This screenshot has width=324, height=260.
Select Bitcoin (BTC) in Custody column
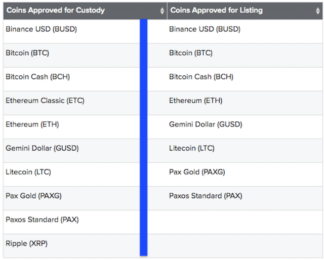[27, 53]
